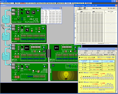
Task: Toggle the SSA switch on Board-1
Action: coord(39,28)
